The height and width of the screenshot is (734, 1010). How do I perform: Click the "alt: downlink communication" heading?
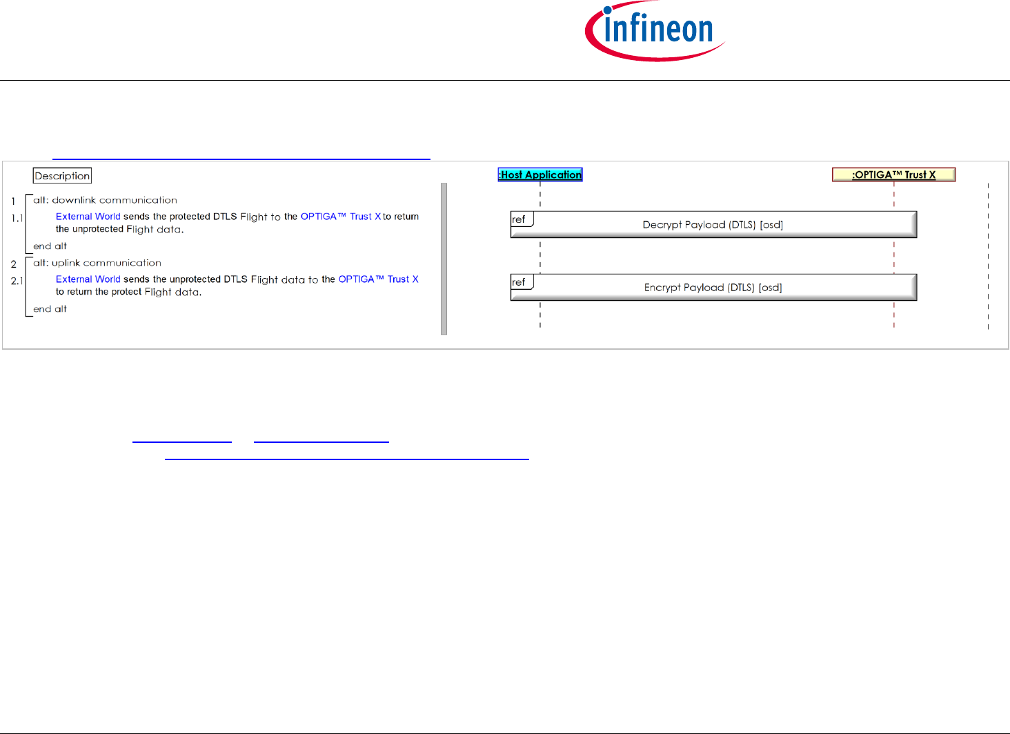[105, 200]
